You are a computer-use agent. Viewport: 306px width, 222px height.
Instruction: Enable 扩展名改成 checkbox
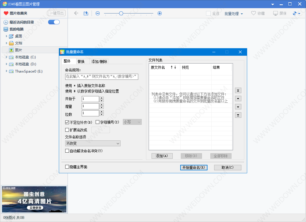coord(67,130)
